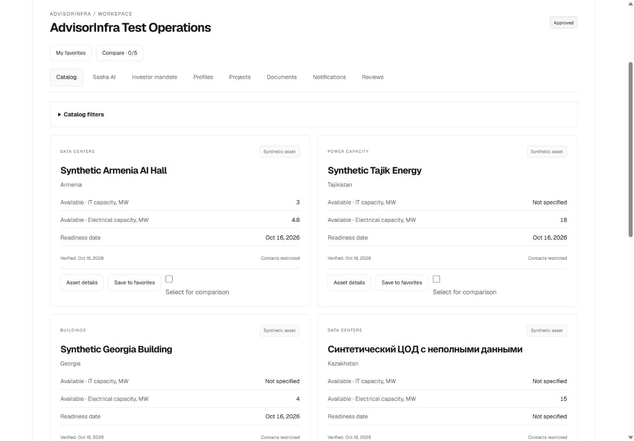
Task: Open the Investor mandate tab
Action: tap(154, 77)
